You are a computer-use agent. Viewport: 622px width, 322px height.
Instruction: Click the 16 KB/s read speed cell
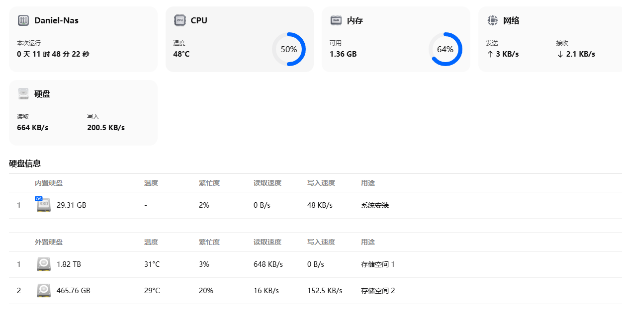(266, 291)
